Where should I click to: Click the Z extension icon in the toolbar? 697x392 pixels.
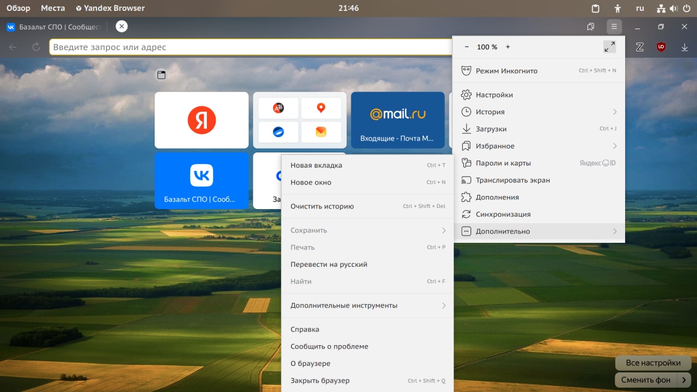[x=640, y=47]
